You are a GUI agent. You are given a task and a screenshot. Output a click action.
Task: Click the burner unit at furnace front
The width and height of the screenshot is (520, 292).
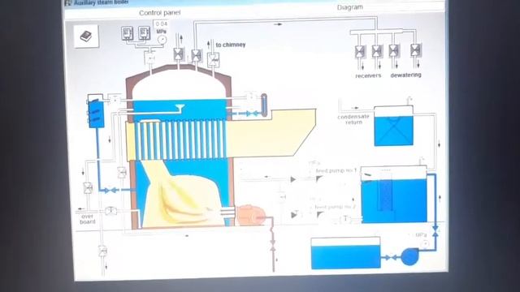tap(250, 215)
